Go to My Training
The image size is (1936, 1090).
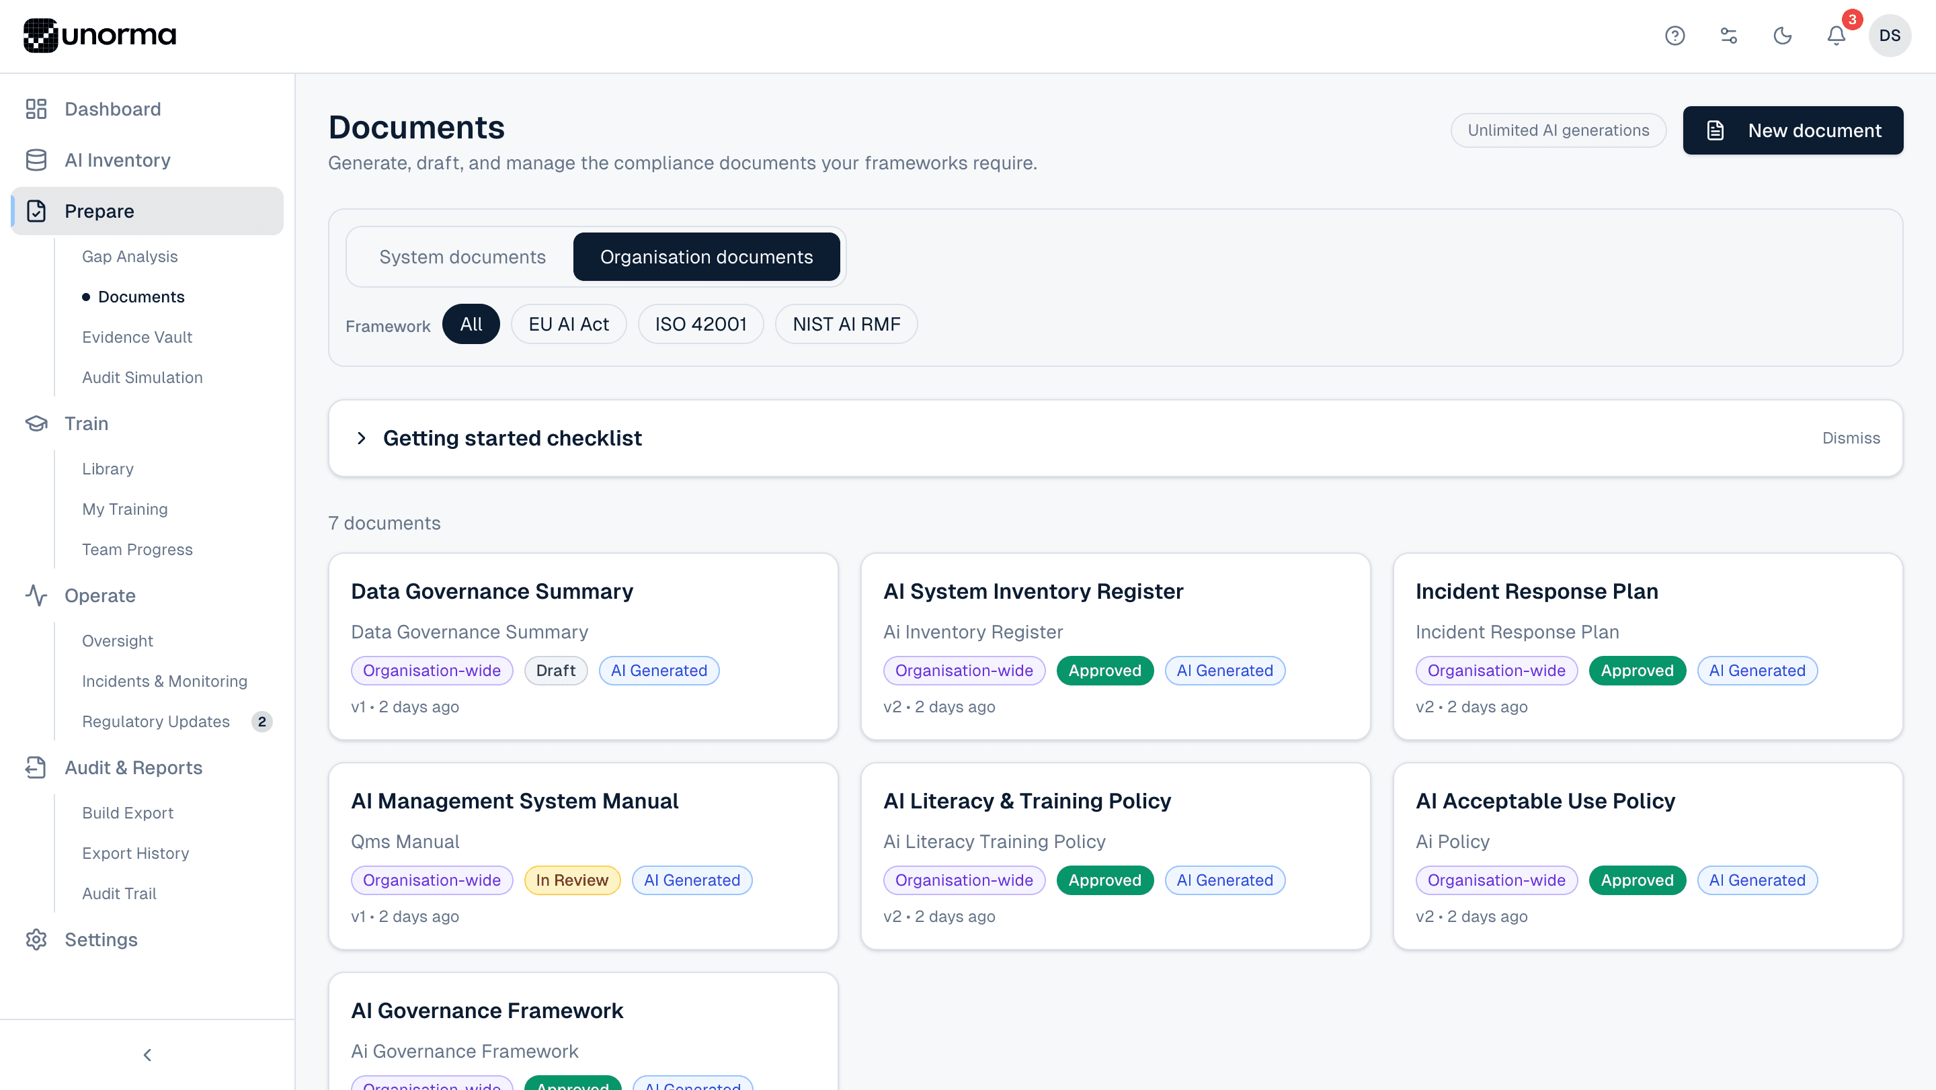(125, 509)
